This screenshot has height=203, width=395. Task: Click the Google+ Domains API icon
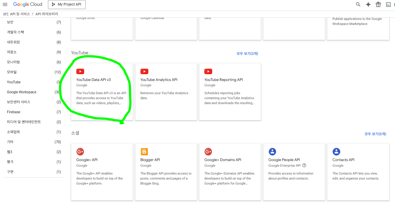[208, 152]
